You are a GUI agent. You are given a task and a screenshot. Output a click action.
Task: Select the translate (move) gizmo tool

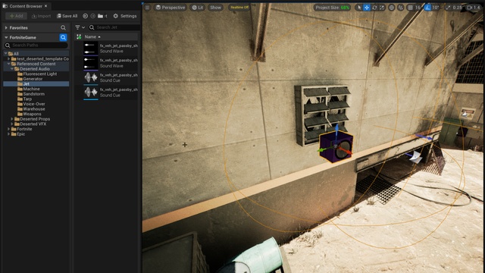click(x=367, y=8)
